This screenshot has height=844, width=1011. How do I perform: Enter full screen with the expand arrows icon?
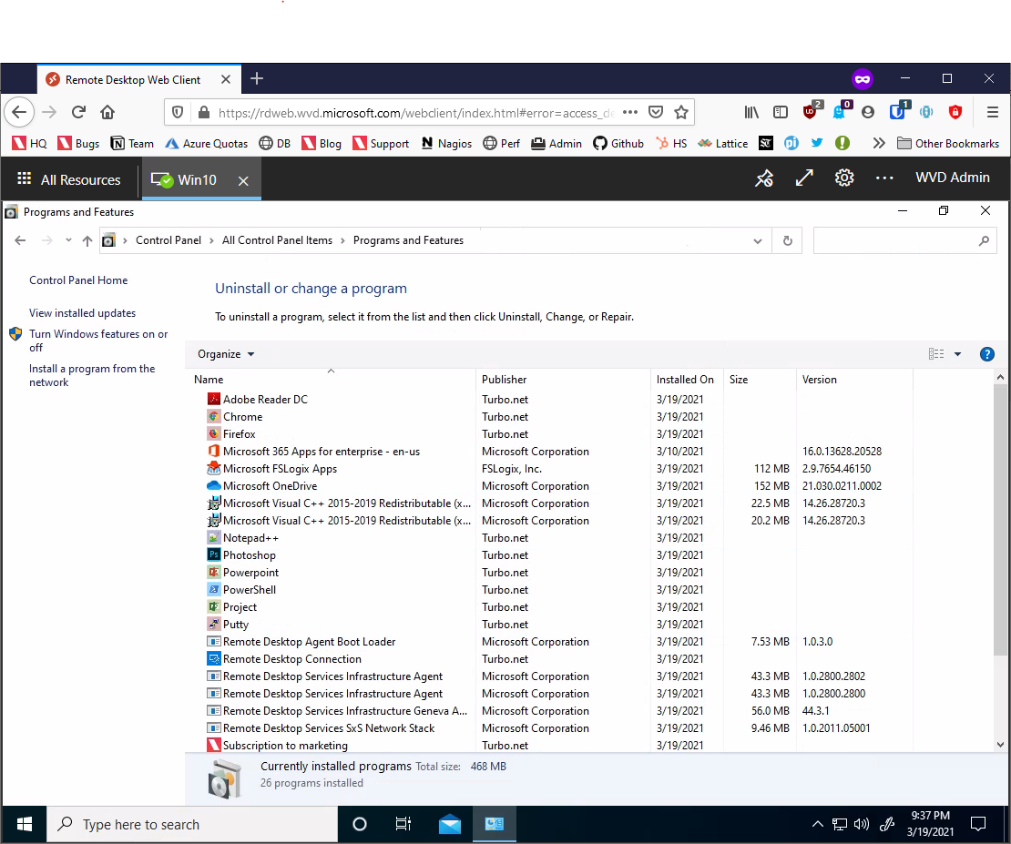(x=804, y=178)
